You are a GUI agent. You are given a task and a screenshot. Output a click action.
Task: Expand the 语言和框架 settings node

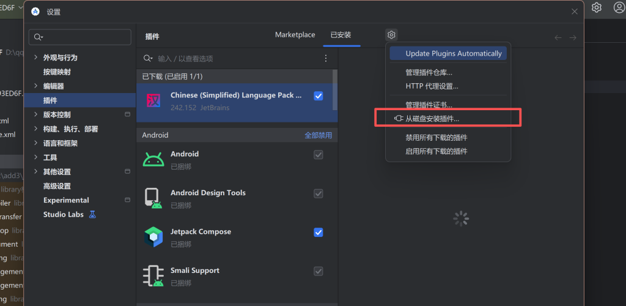pos(35,143)
